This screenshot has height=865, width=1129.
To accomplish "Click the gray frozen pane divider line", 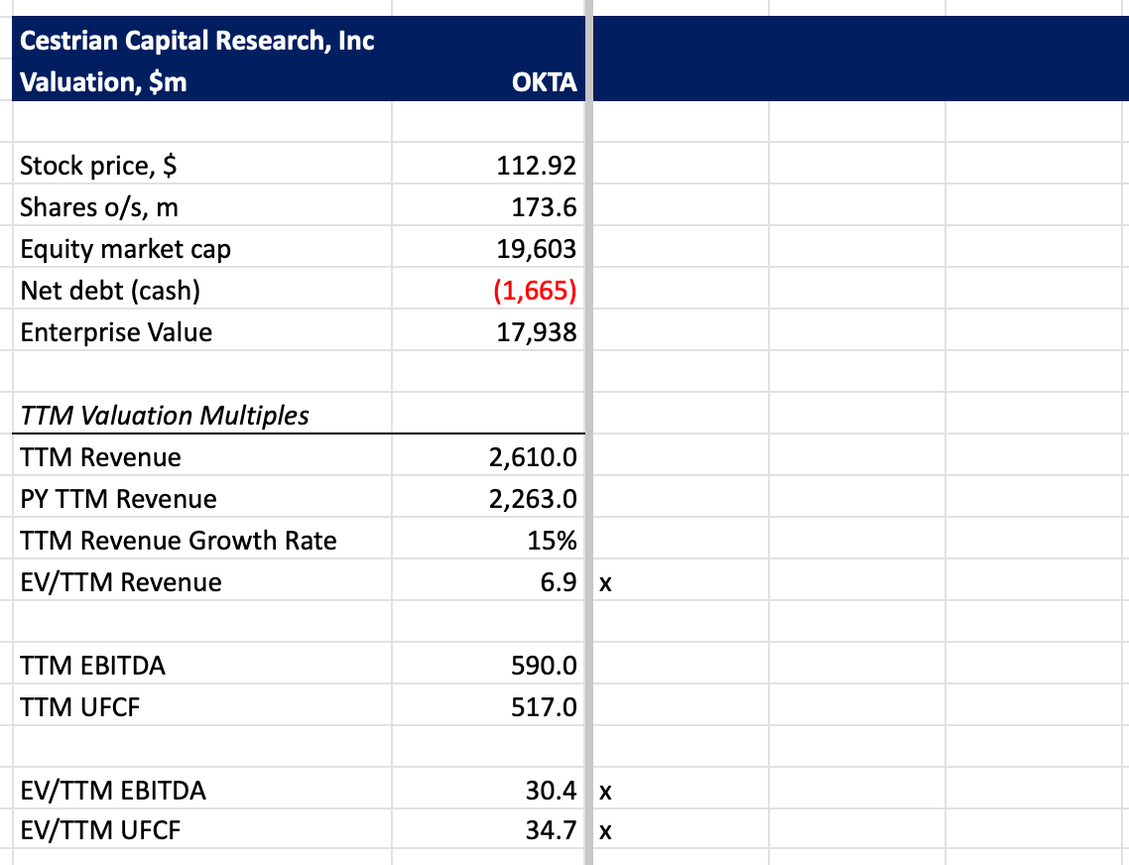I will coord(589,432).
